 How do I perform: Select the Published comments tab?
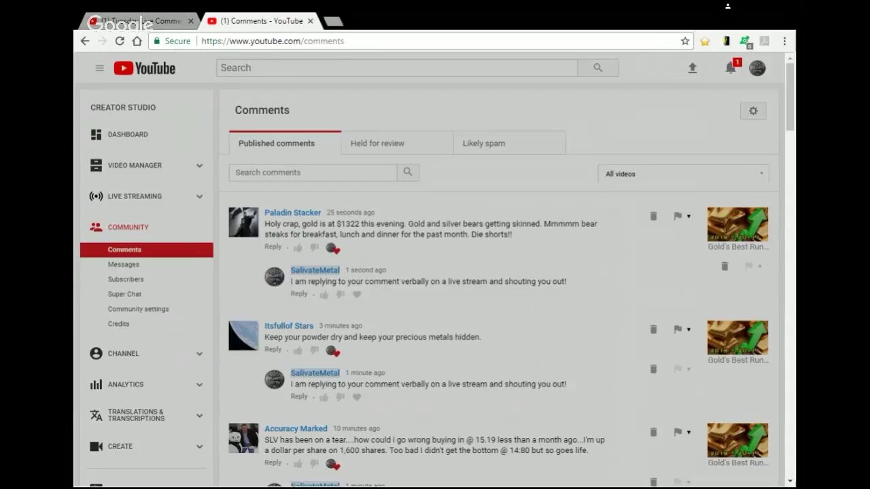pyautogui.click(x=285, y=143)
